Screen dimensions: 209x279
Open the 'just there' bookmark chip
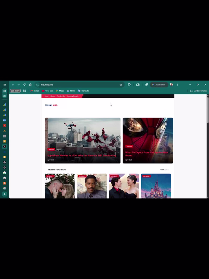15,91
